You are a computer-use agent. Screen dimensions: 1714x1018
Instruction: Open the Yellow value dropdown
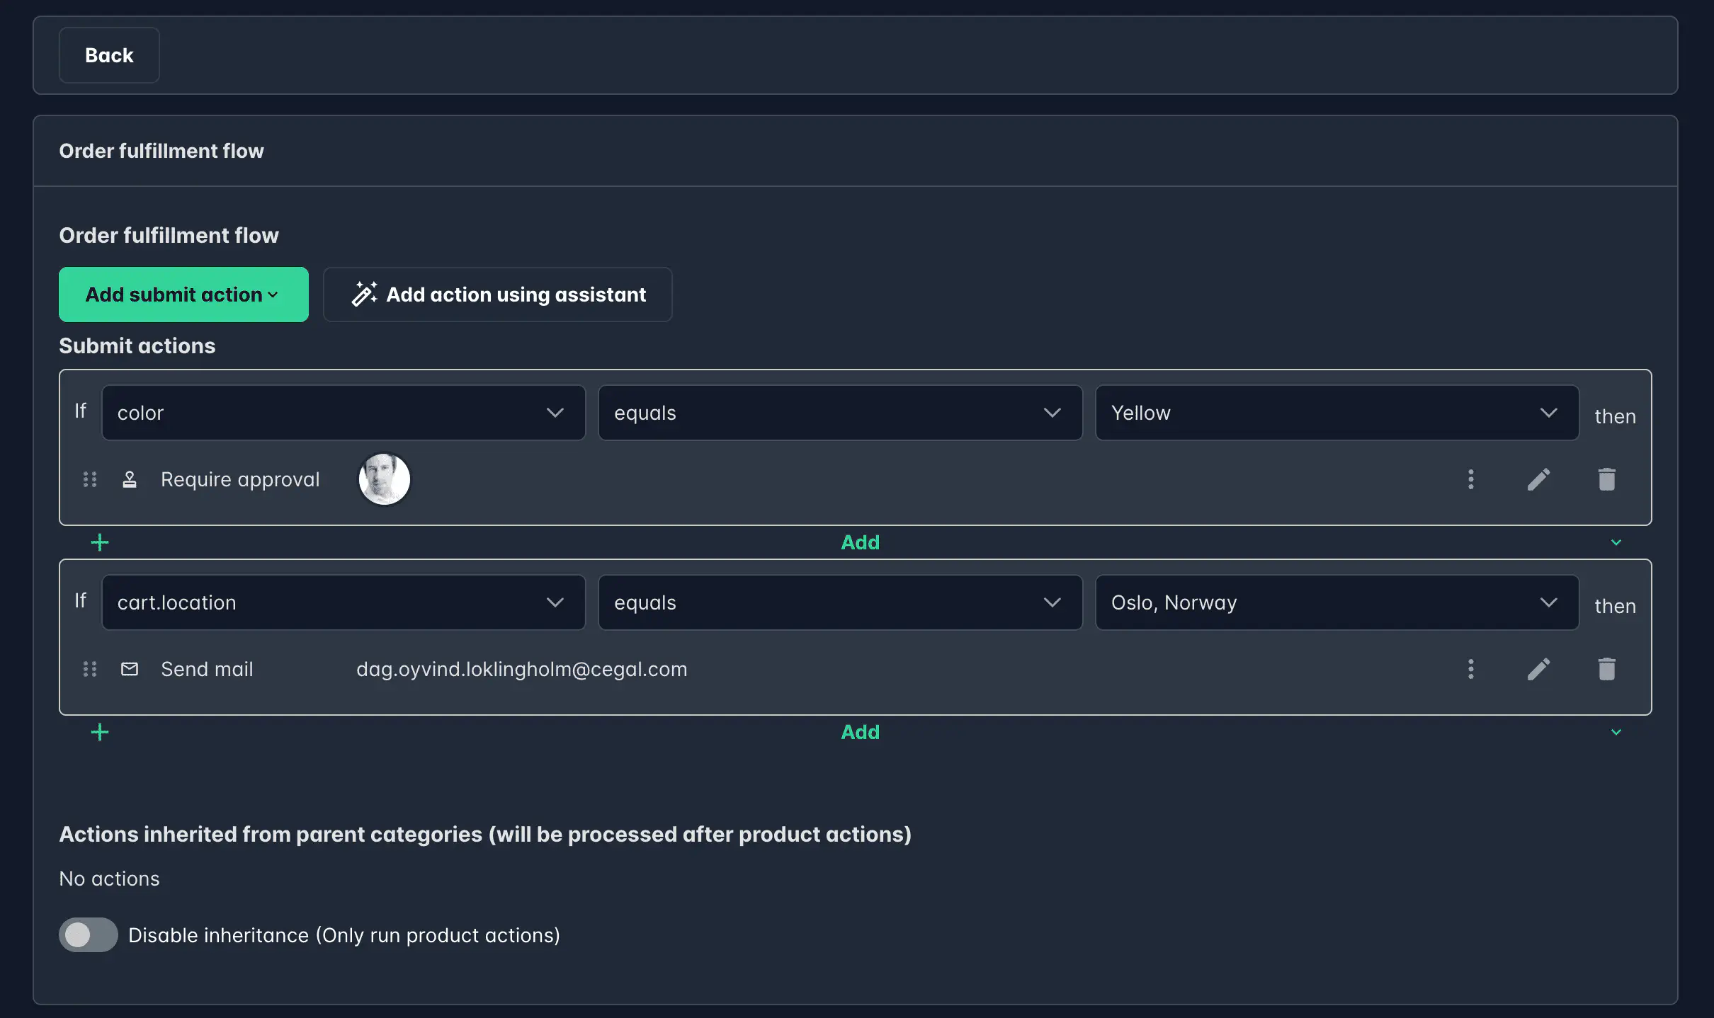pyautogui.click(x=1336, y=413)
